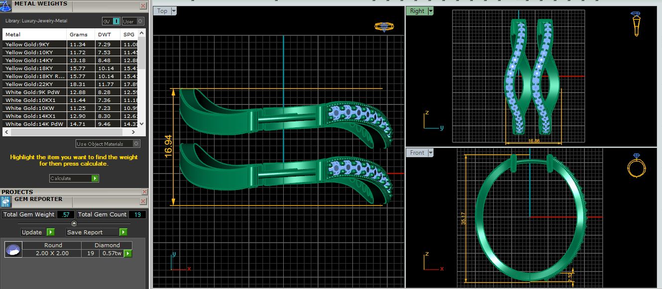Click the Gem Reporter panel icon
Viewport: 662px width, 289px height.
click(5, 201)
